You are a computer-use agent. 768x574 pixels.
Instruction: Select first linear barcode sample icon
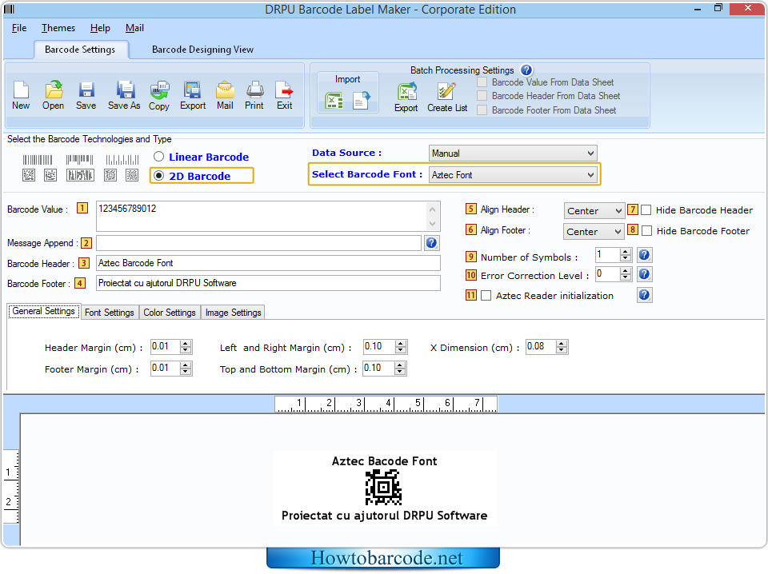point(38,160)
